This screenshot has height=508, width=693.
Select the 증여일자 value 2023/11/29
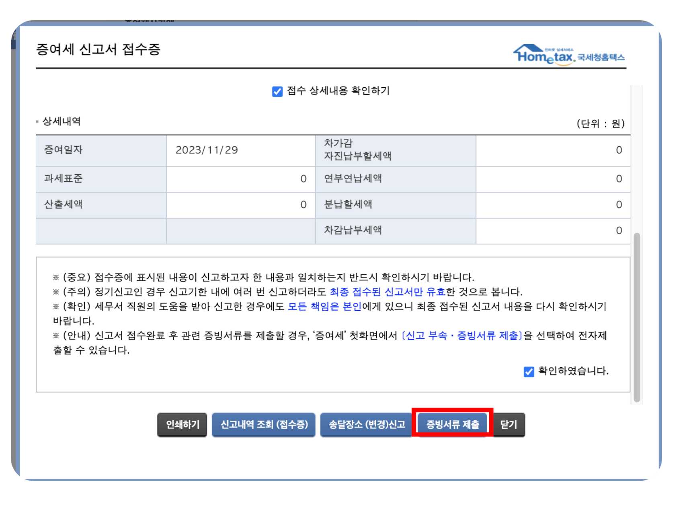tap(207, 150)
